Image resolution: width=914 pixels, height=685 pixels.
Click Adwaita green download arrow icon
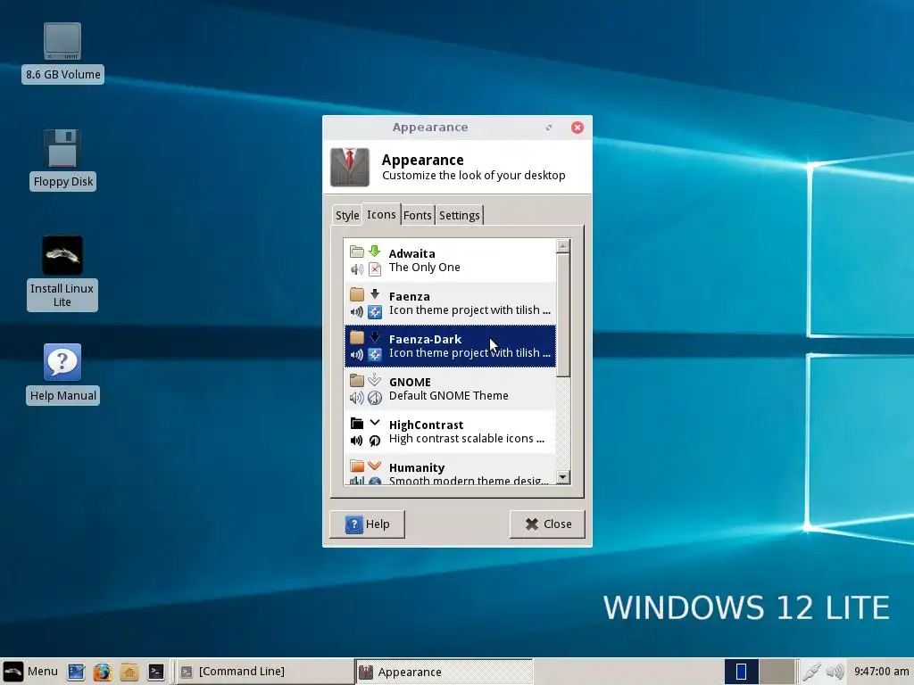[x=375, y=252]
